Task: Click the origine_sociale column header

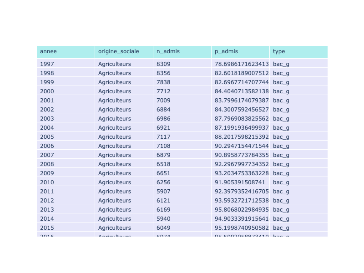Action: coord(118,51)
